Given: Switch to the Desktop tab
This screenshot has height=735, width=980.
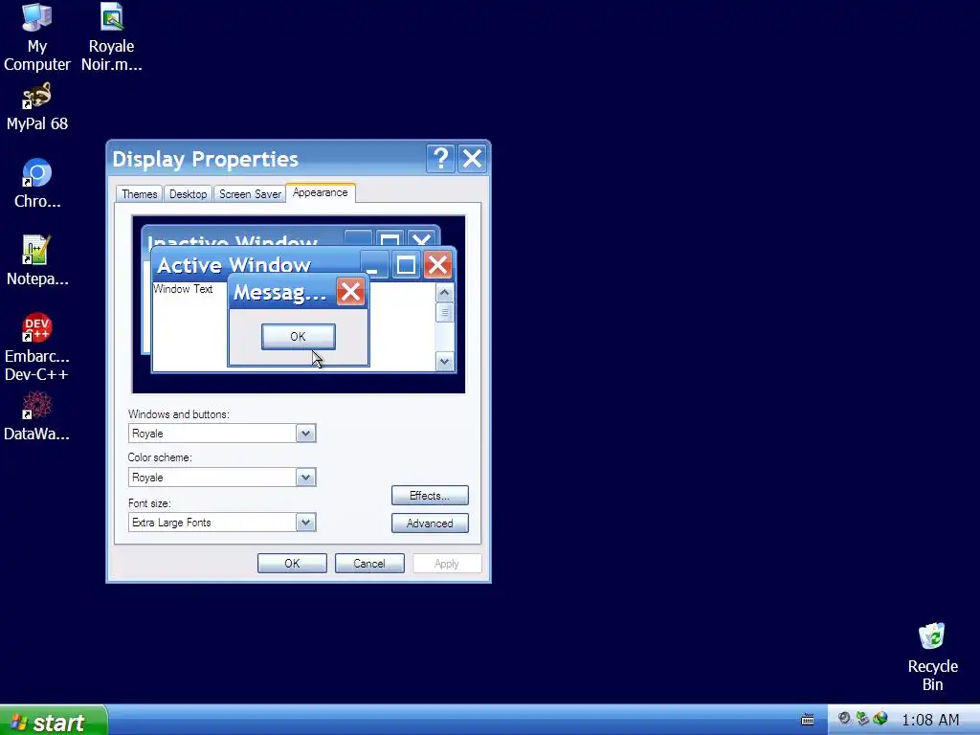Looking at the screenshot, I should pos(189,194).
